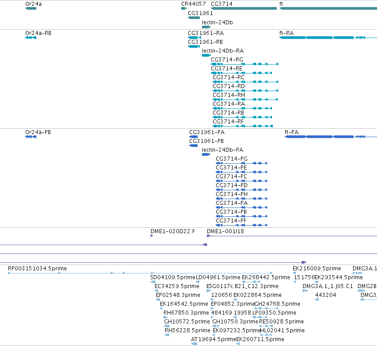377x346 pixels.
Task: Select the SD04109.5prime EST label
Action: click(173, 277)
